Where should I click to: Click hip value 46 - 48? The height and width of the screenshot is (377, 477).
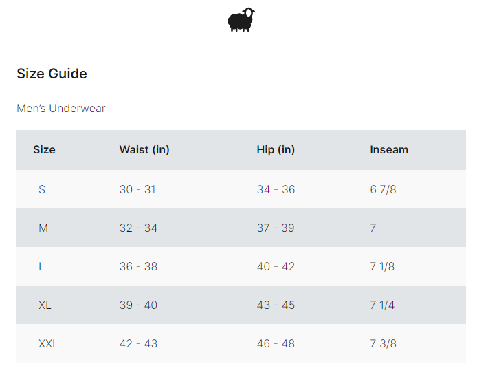click(276, 343)
